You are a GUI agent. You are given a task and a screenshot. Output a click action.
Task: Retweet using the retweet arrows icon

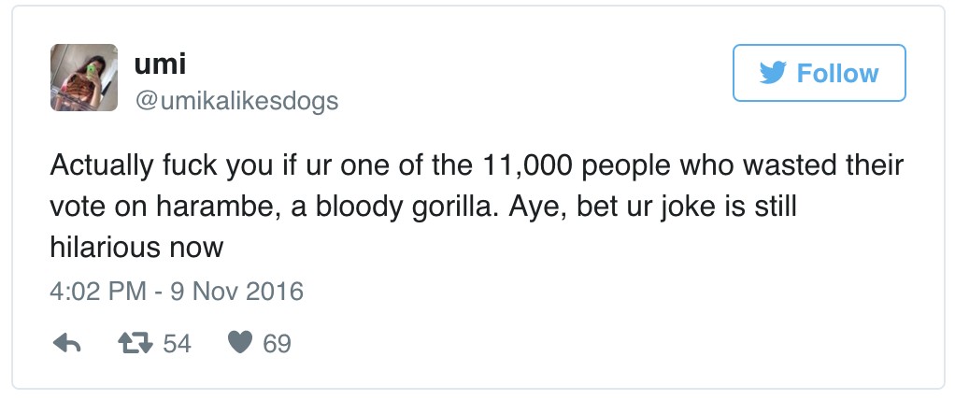[137, 345]
